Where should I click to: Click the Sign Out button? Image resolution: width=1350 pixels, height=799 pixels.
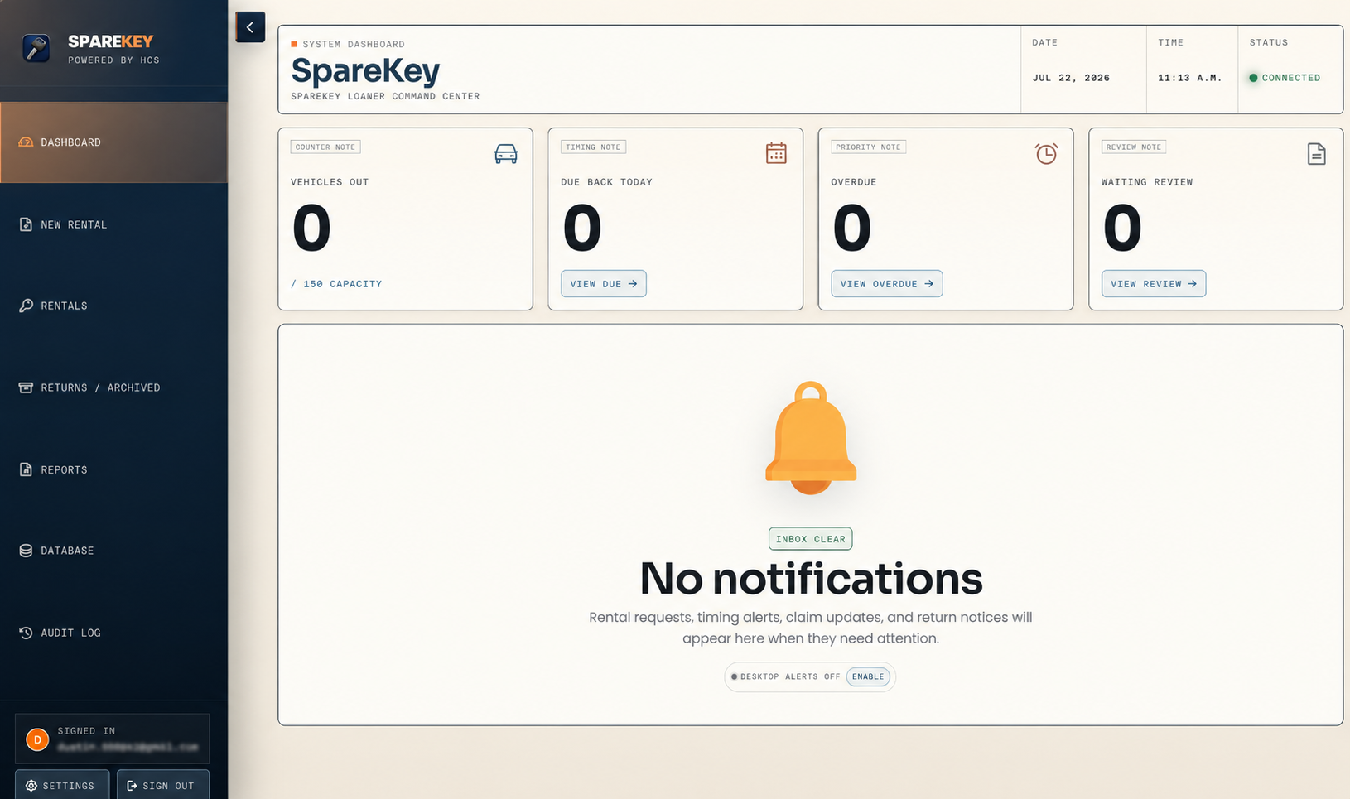tap(163, 785)
